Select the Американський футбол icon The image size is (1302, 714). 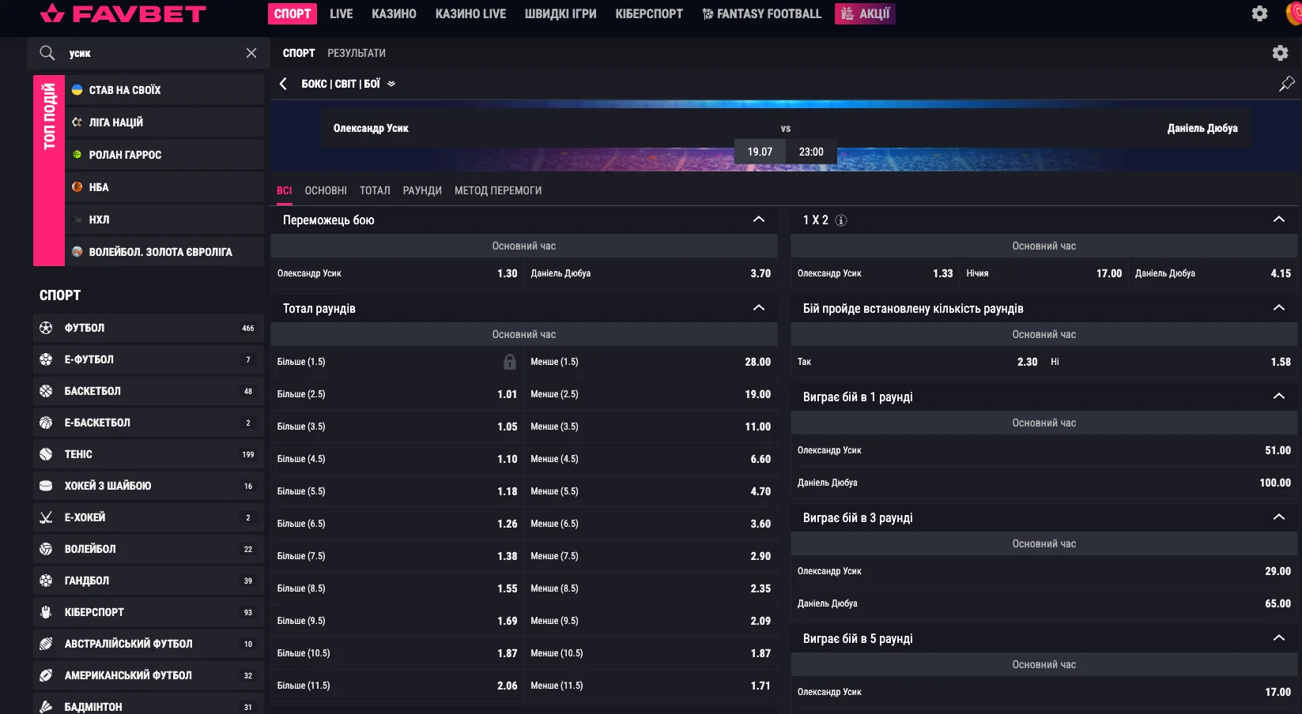46,675
